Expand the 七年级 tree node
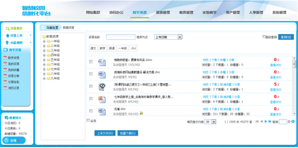298x148 pixels. (x=44, y=69)
